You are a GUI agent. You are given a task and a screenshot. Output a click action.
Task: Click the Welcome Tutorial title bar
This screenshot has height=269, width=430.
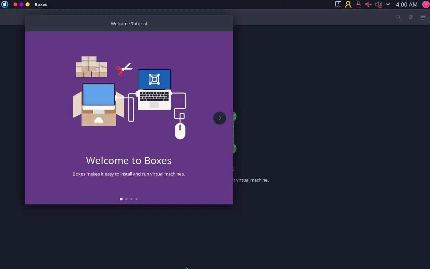[129, 24]
